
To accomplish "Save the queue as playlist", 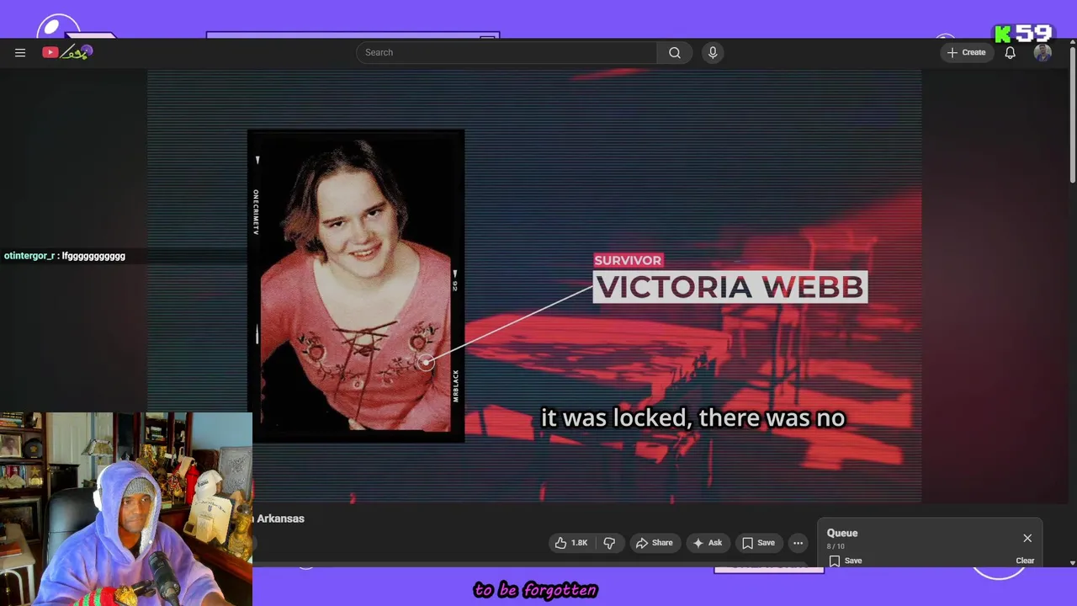I will pyautogui.click(x=845, y=561).
